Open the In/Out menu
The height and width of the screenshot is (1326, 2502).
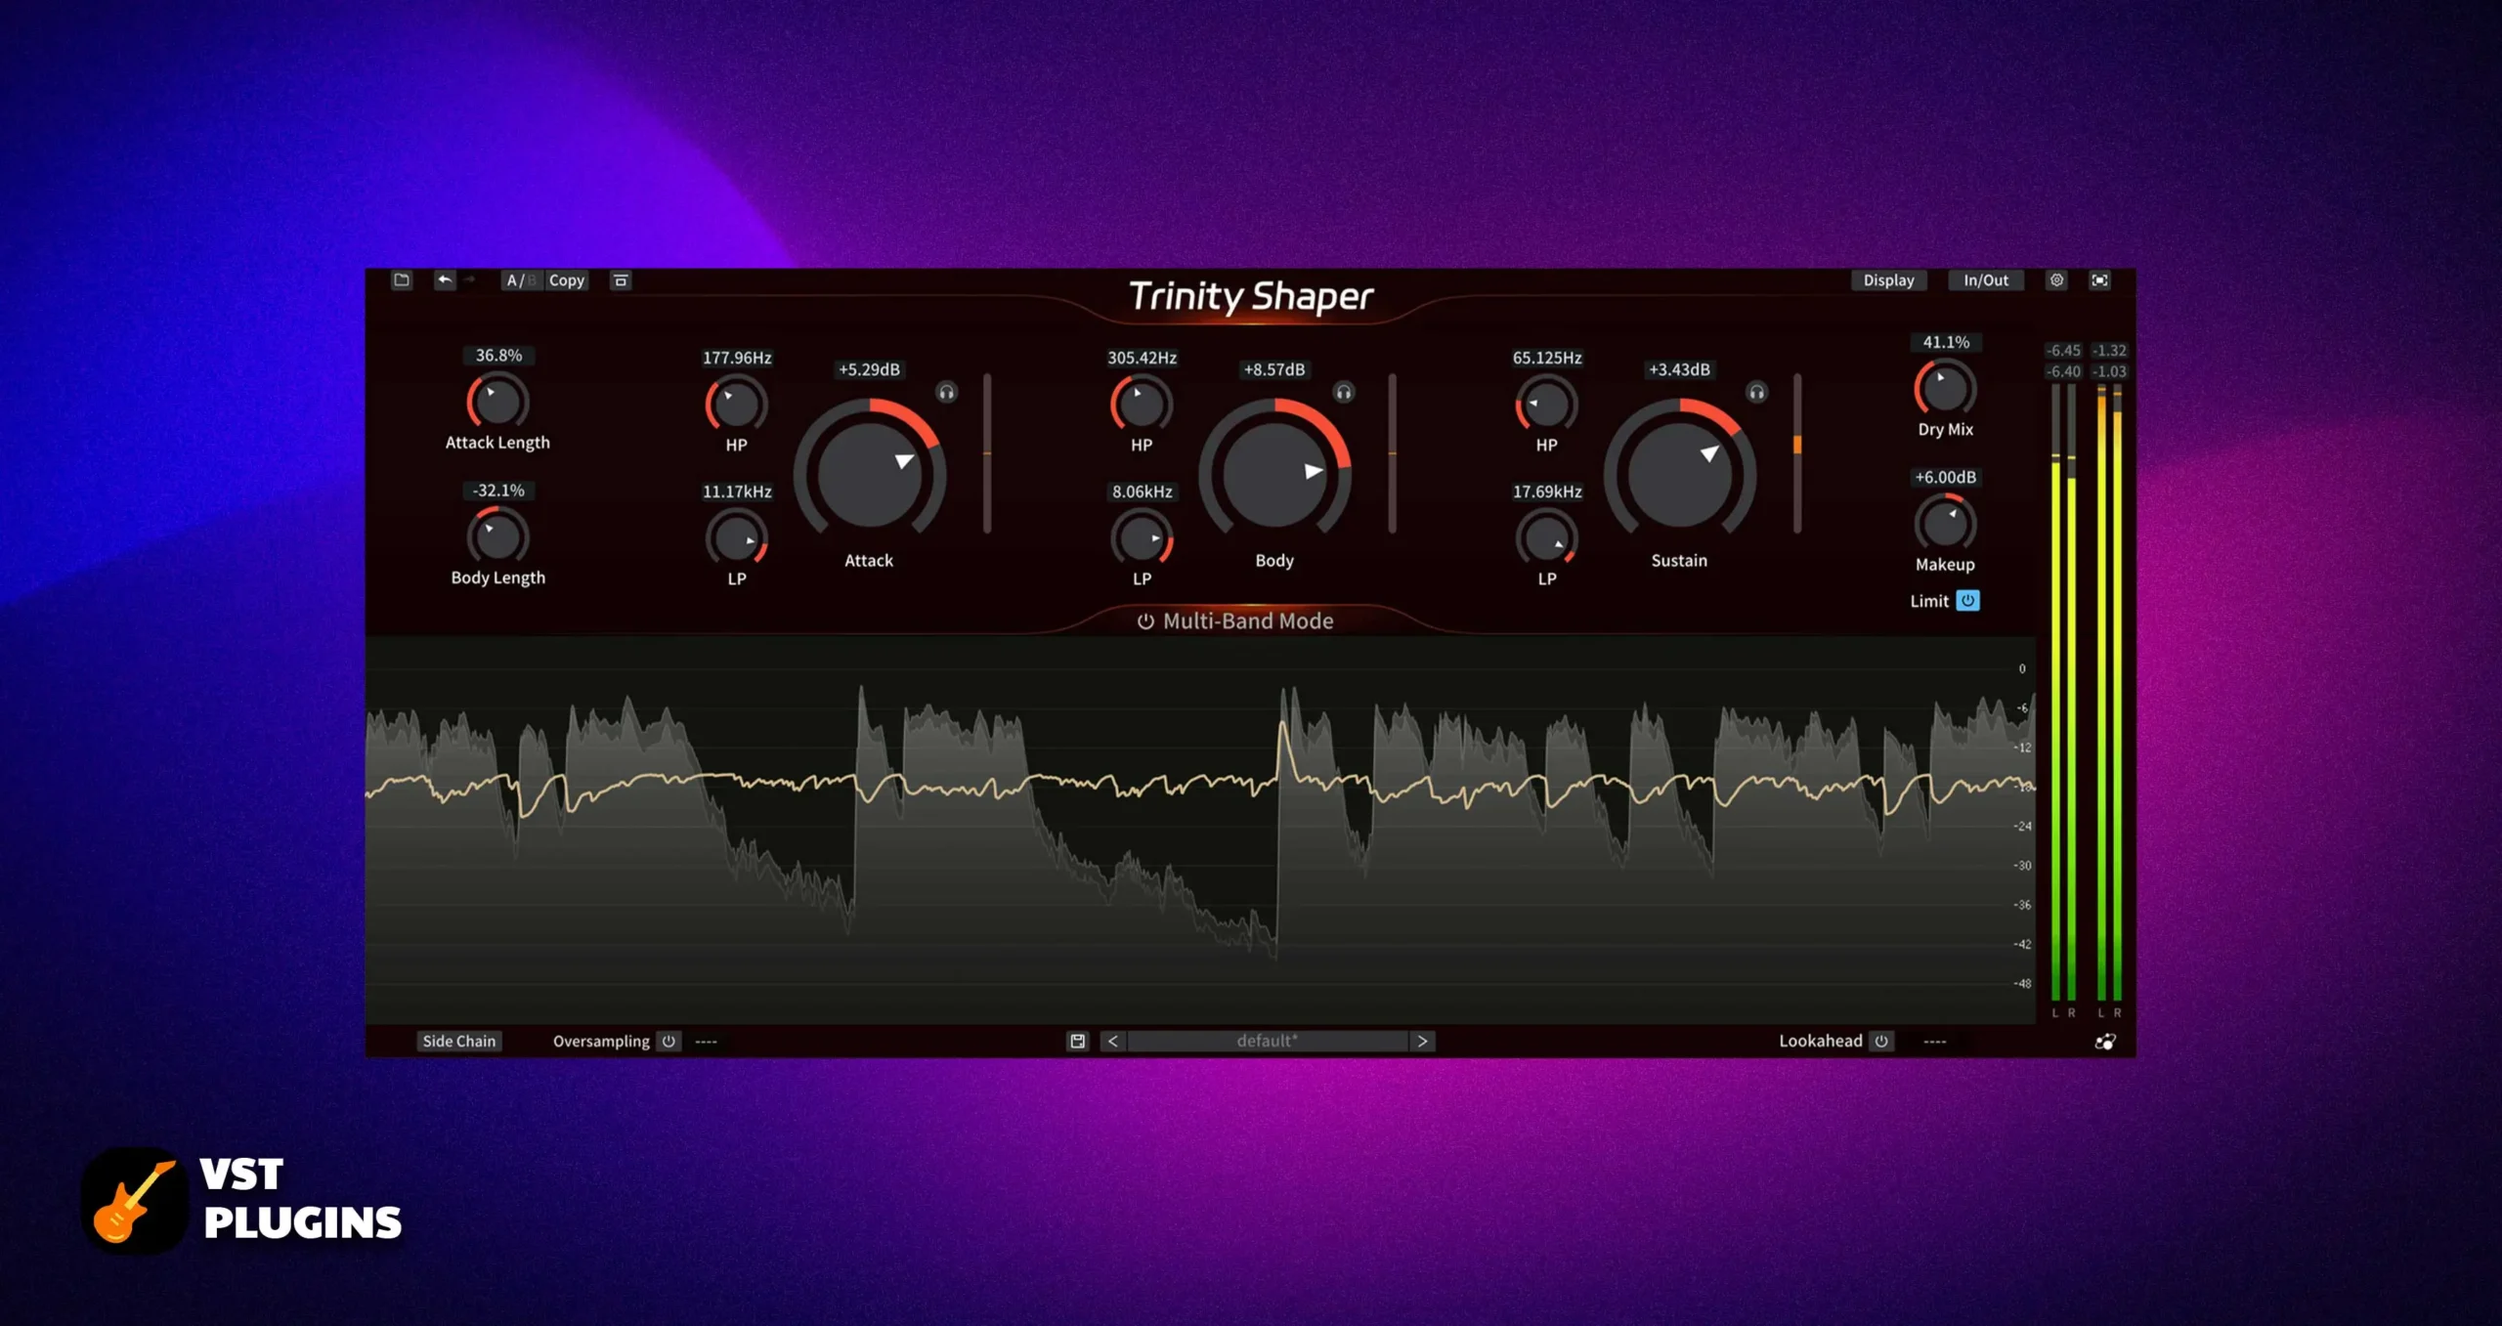click(1986, 280)
